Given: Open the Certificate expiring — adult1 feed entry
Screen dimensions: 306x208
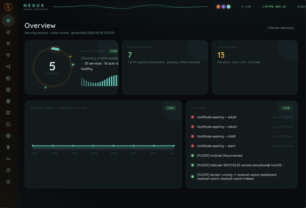Looking at the screenshot, I should click(242, 117).
